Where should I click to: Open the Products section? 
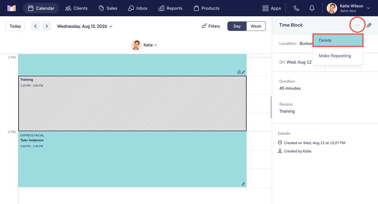(x=207, y=8)
